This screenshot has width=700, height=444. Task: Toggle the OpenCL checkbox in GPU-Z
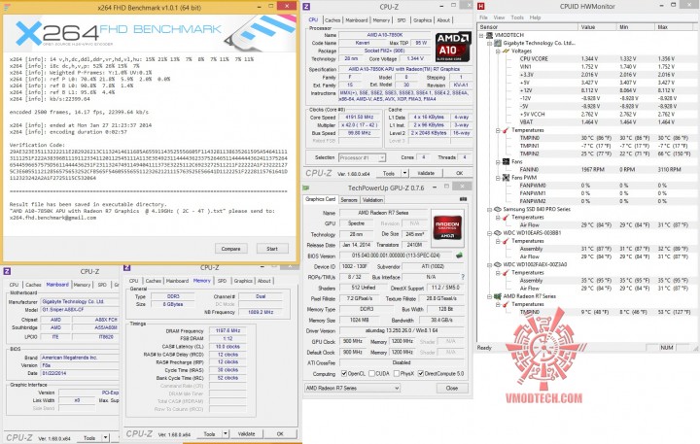[344, 373]
